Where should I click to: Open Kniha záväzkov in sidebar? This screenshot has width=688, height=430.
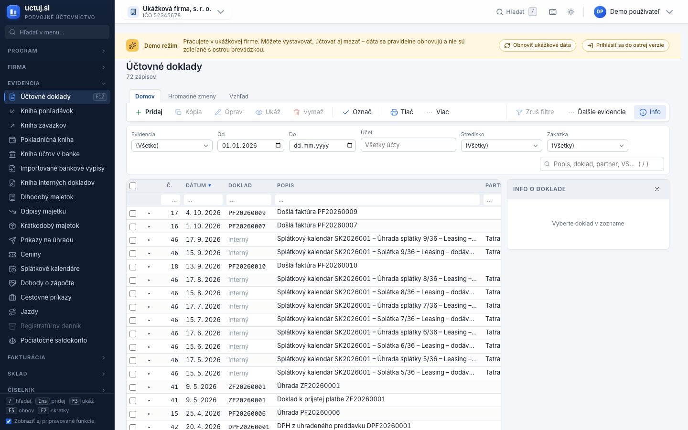click(57, 125)
